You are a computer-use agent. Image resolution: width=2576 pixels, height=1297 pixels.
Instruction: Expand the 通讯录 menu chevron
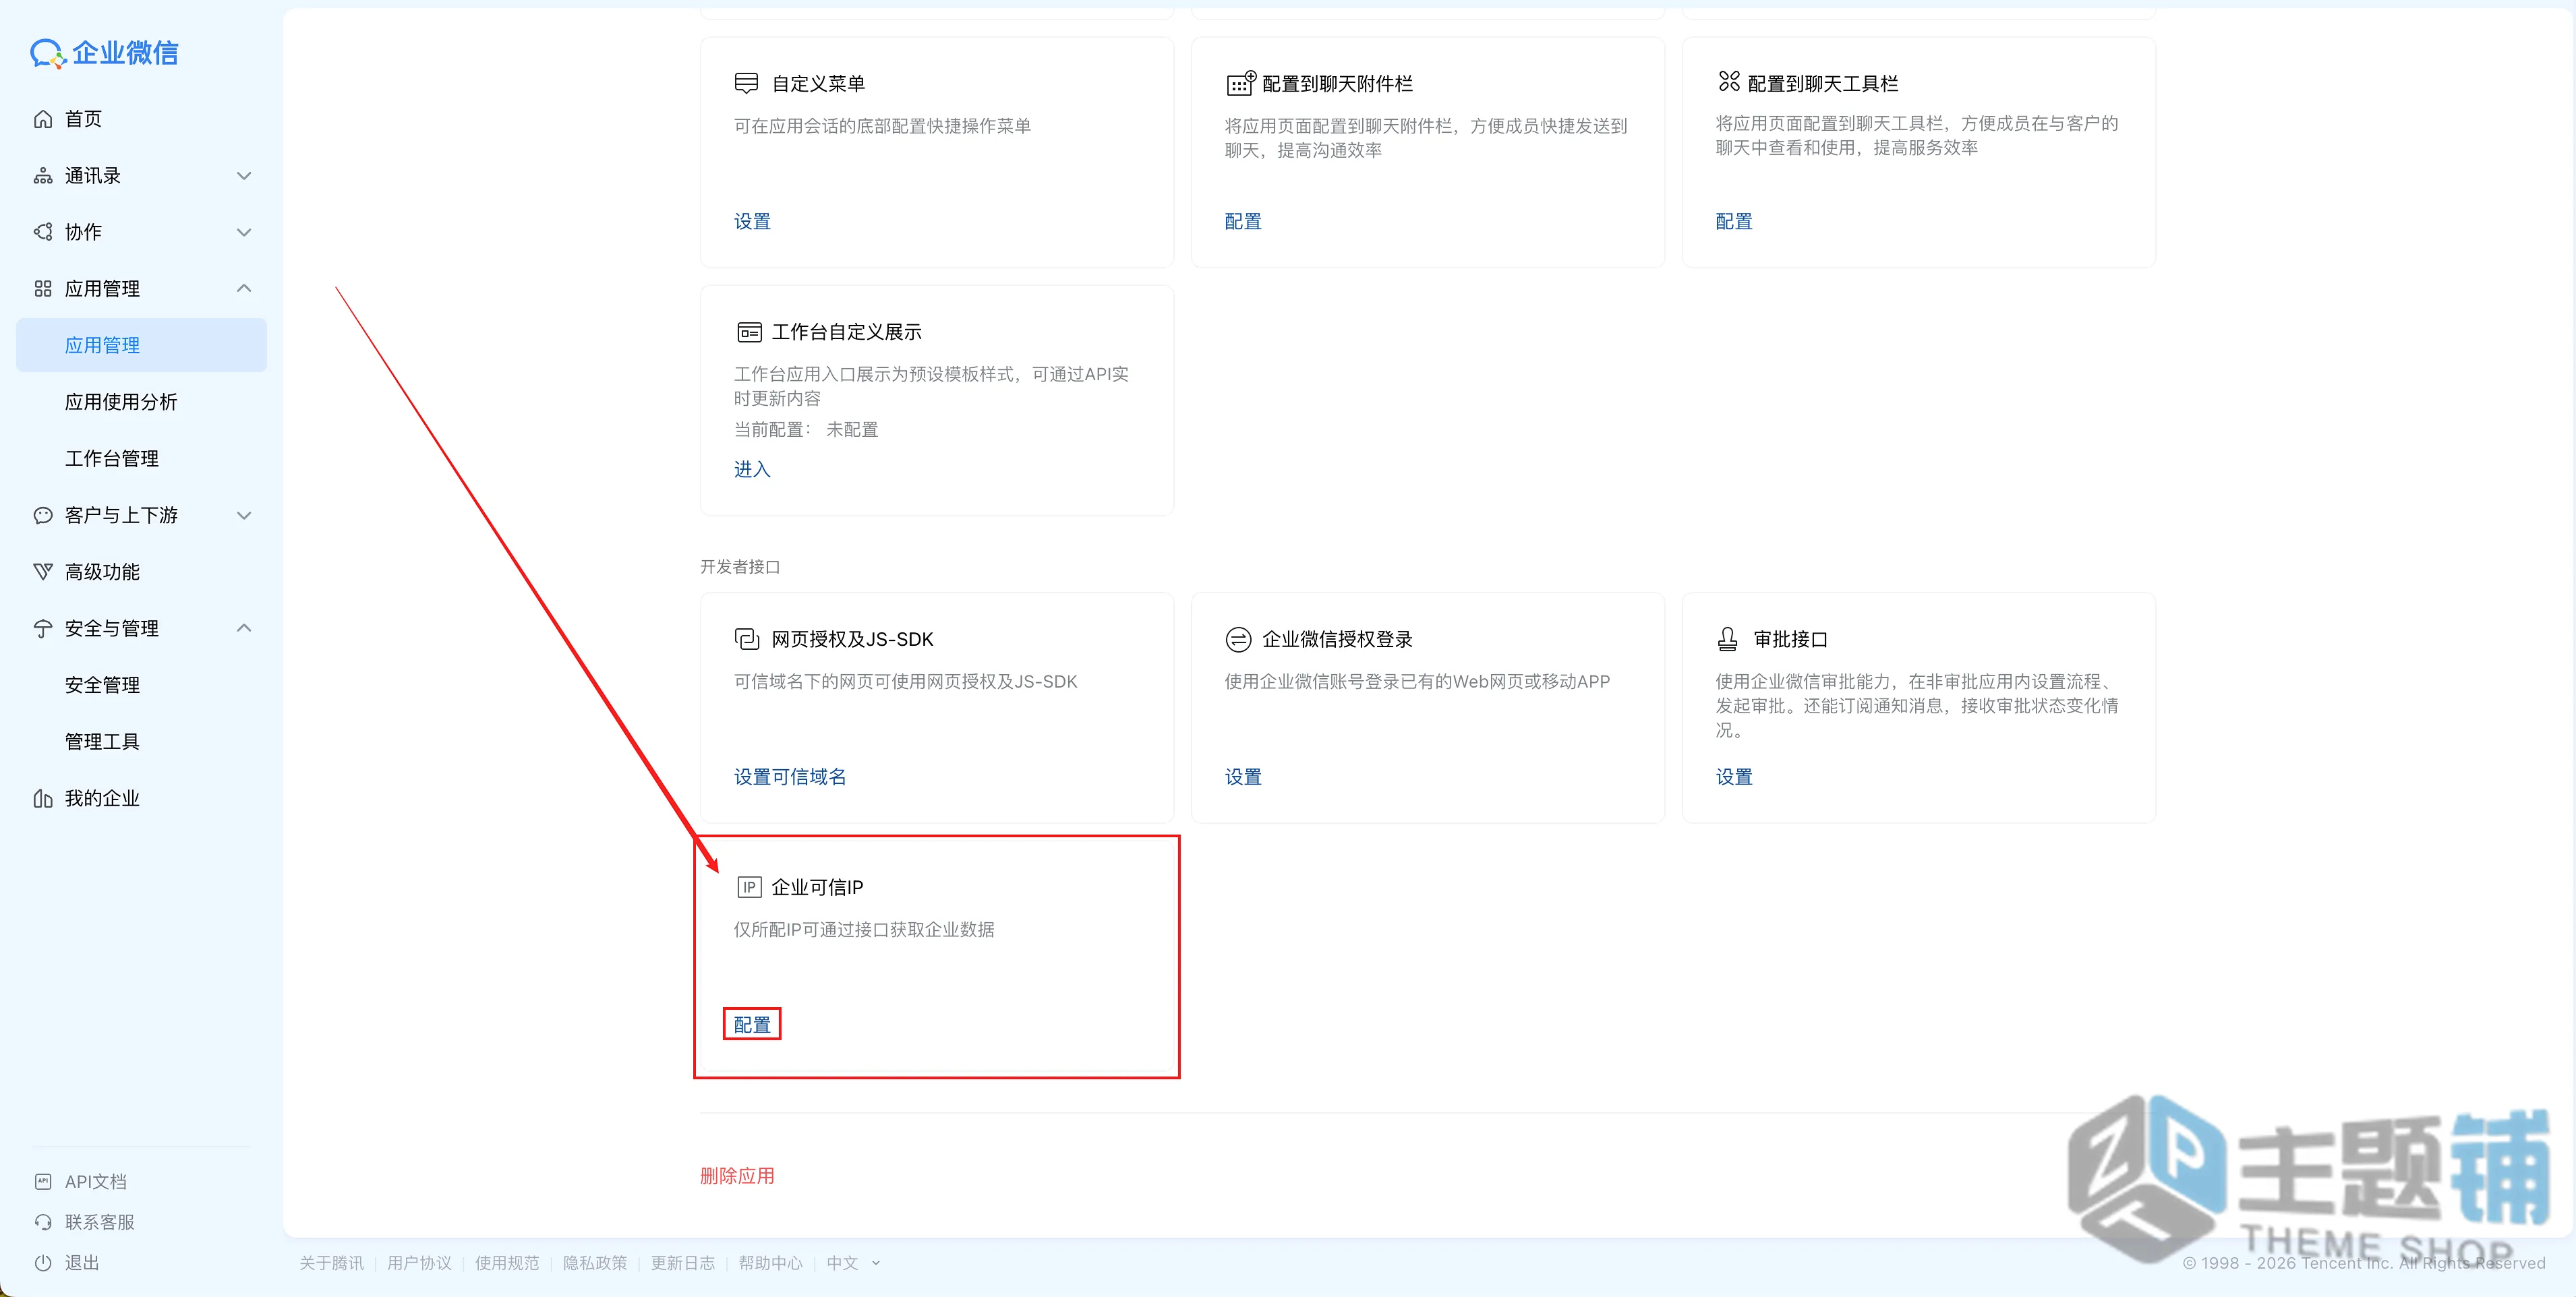click(244, 176)
